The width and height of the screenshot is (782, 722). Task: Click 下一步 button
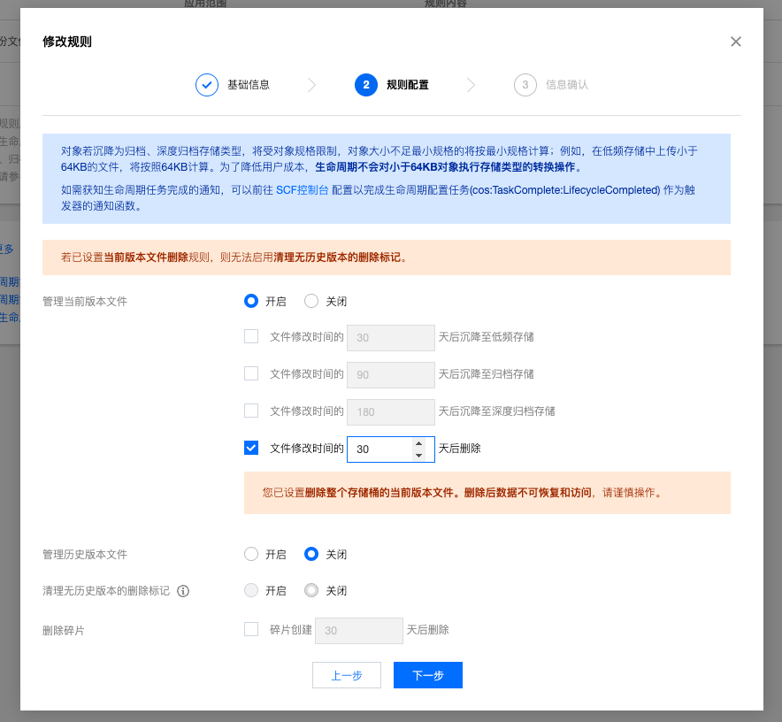click(427, 675)
